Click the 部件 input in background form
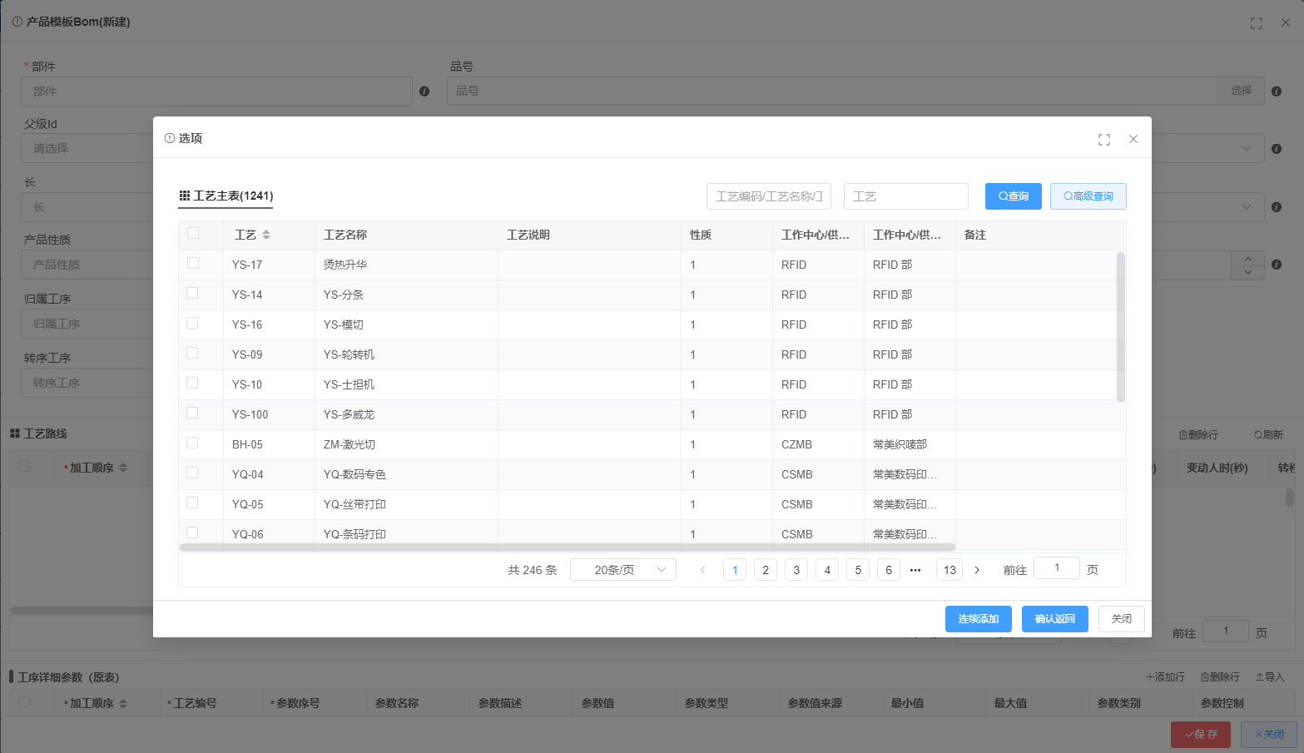1304x753 pixels. [x=216, y=92]
